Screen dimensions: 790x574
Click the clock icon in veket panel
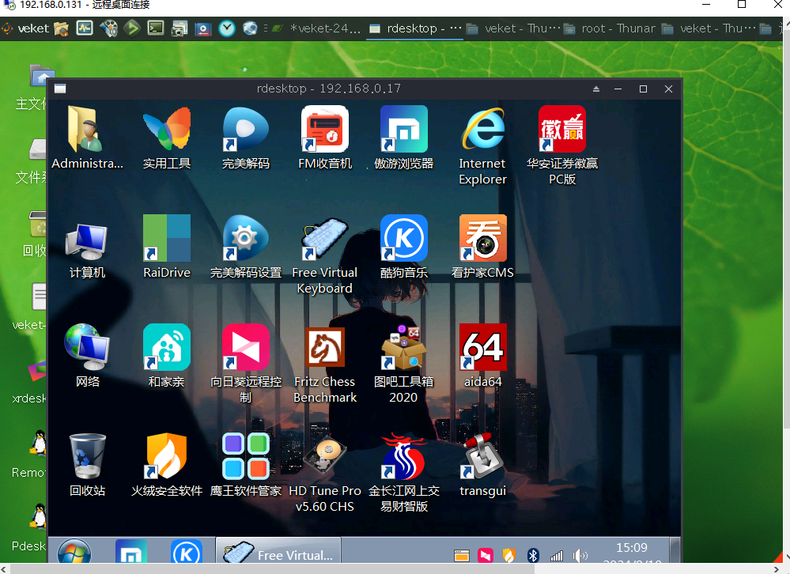click(227, 28)
